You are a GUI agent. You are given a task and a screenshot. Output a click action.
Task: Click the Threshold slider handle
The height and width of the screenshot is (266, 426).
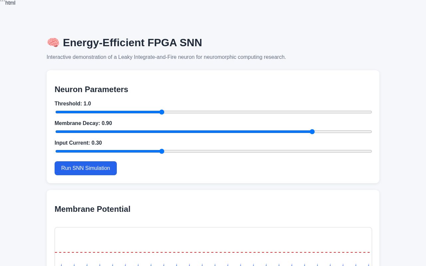pos(162,112)
